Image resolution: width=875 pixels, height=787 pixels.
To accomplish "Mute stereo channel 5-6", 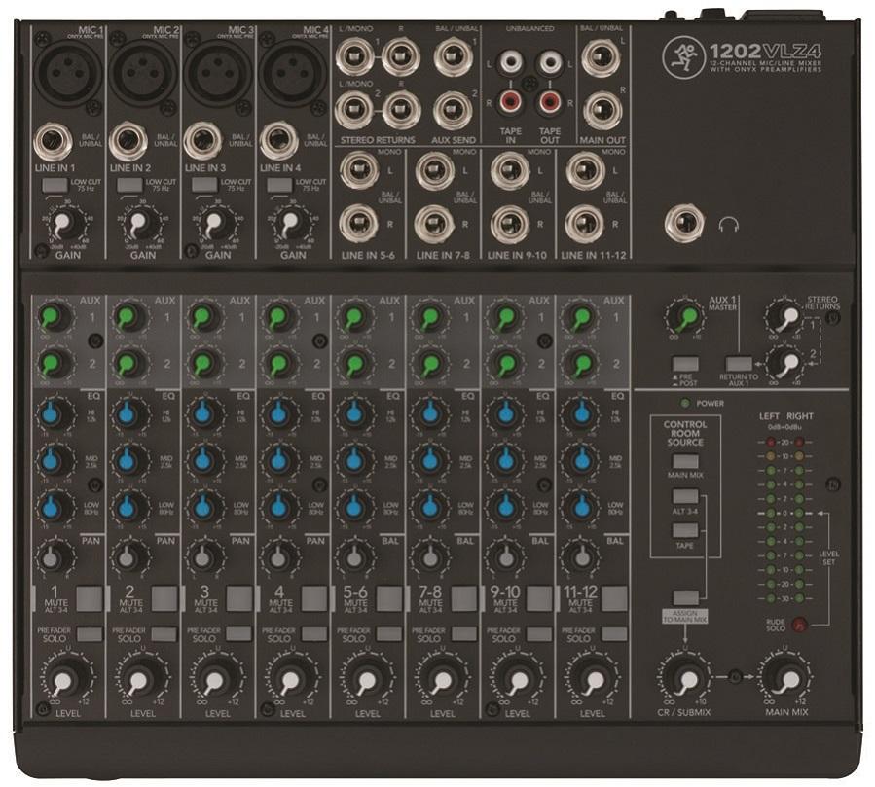I will tap(389, 598).
